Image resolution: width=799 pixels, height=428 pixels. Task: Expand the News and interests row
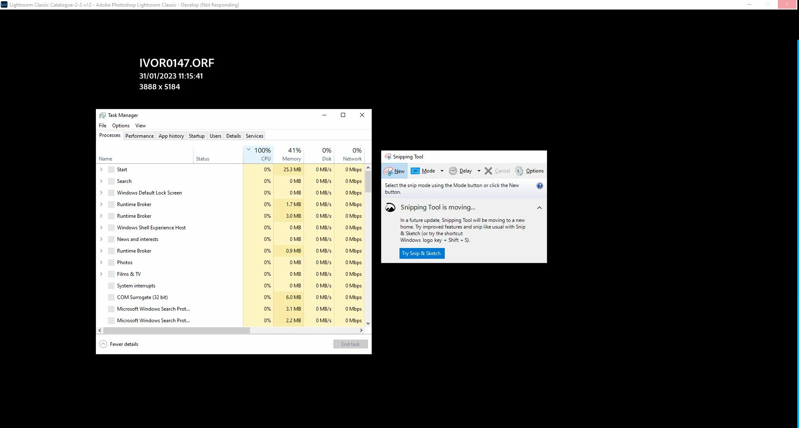[x=101, y=239]
